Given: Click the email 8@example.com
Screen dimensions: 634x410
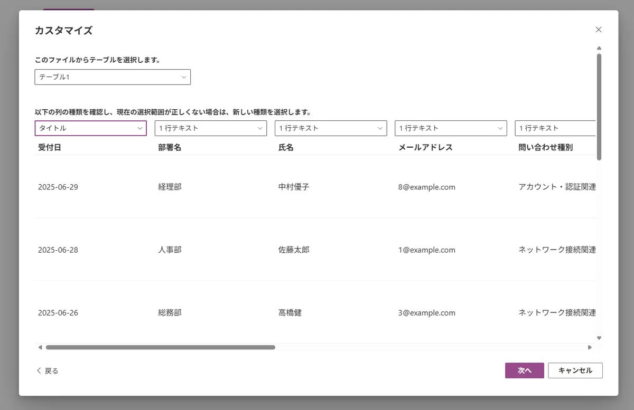Looking at the screenshot, I should point(427,187).
